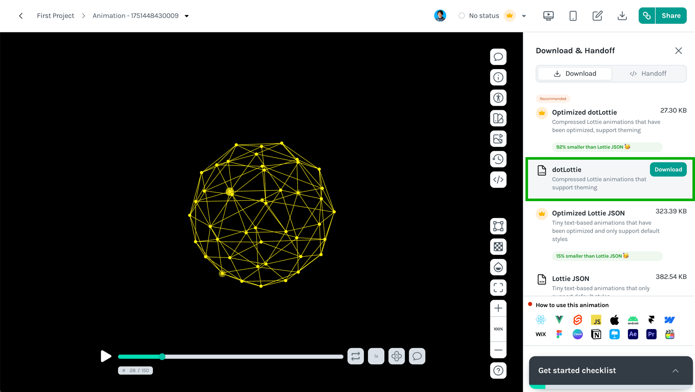The width and height of the screenshot is (695, 392).
Task: Click the dotLottie Download button
Action: (668, 170)
